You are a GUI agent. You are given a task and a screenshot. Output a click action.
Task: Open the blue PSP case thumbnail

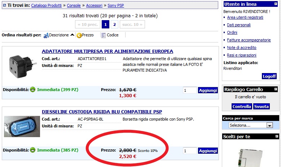click(21, 126)
